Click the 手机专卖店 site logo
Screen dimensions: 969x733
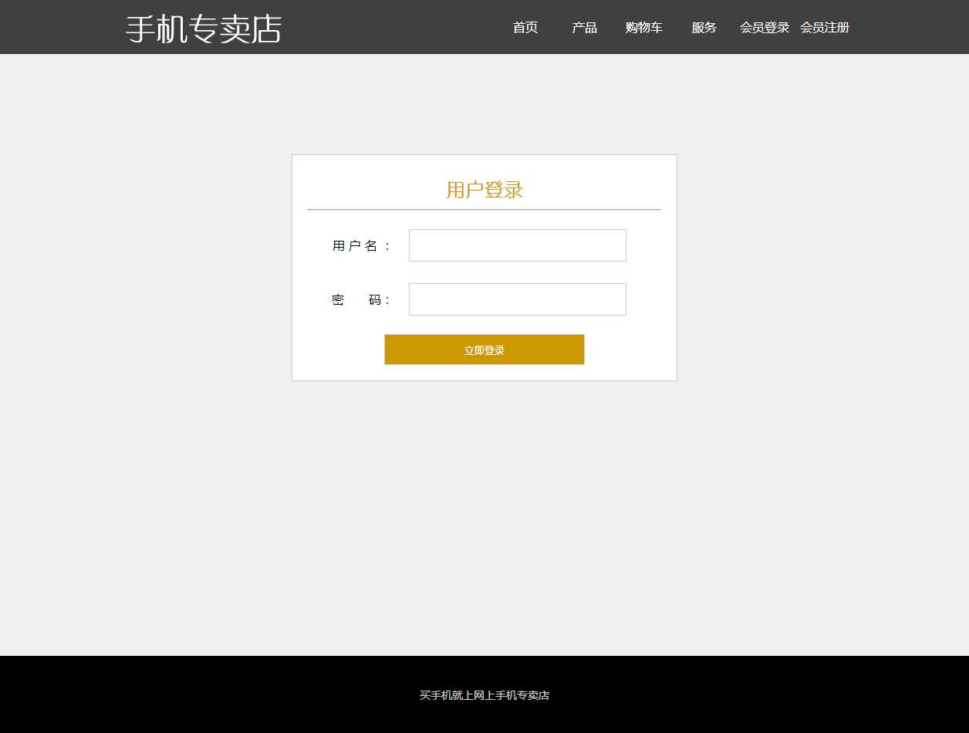coord(204,29)
